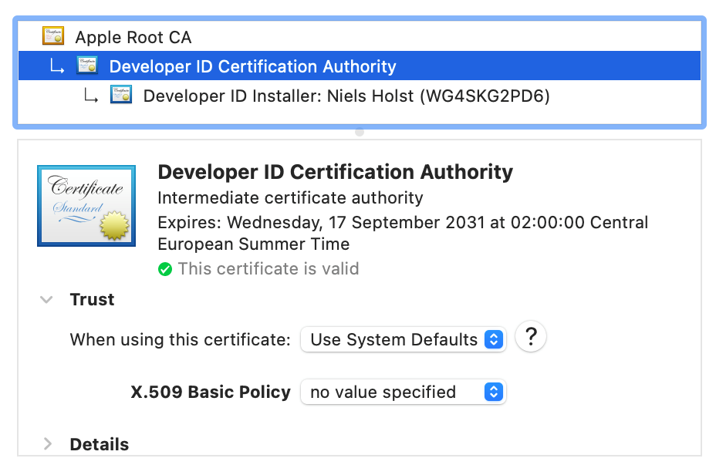Select the Apple Root CA tree row
This screenshot has height=475, width=716.
click(x=133, y=37)
